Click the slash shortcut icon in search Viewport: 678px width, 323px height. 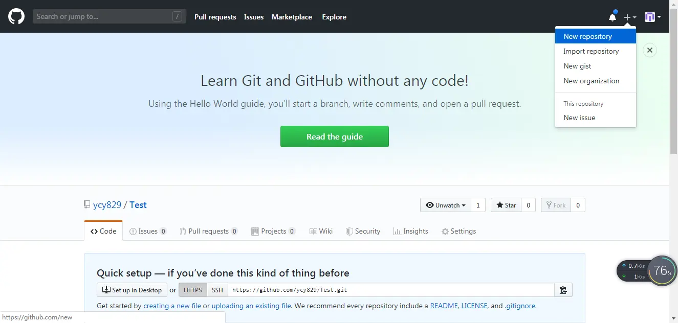click(178, 16)
